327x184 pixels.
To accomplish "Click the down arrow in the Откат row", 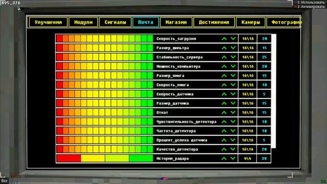I will (233, 112).
